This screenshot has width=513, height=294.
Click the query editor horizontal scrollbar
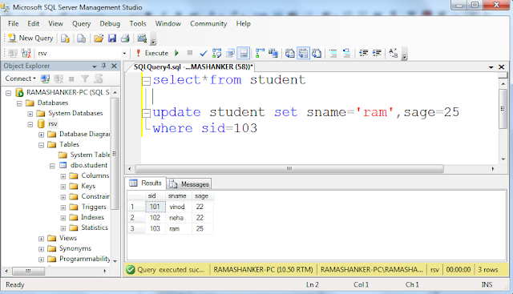click(289, 169)
